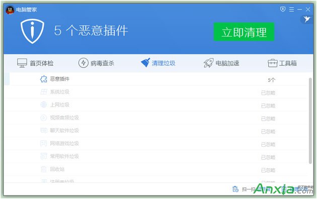
Task: Open the shield security icon in title bar
Action: click(x=283, y=9)
